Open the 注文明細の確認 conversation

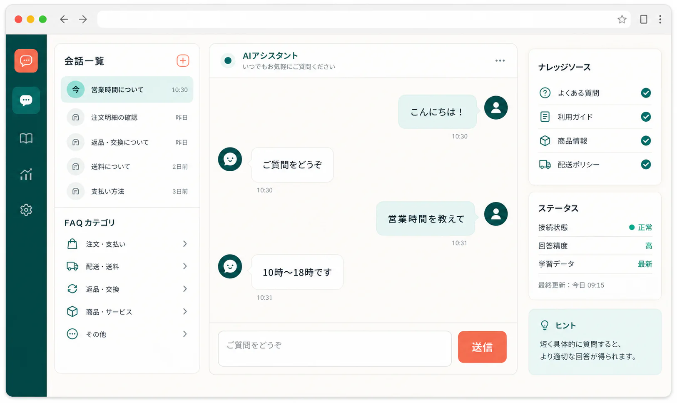(127, 118)
